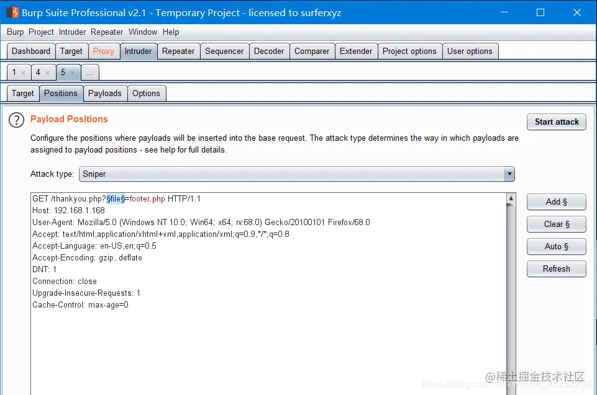The height and width of the screenshot is (395, 597).
Task: Open the Project menu
Action: point(41,32)
